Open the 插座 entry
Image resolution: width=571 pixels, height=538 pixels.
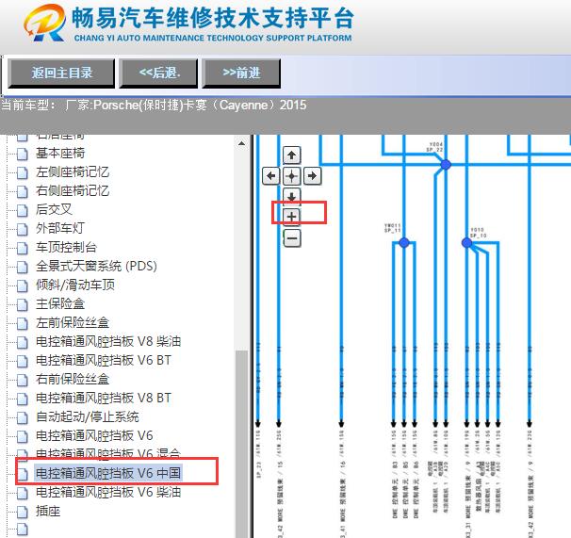[48, 512]
